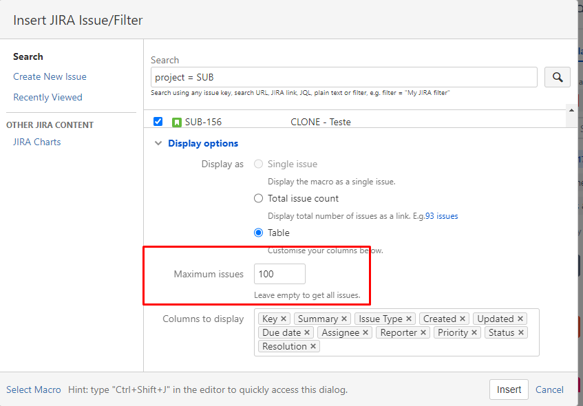The height and width of the screenshot is (406, 583).
Task: Remove the Reporter column tag
Action: pyautogui.click(x=423, y=332)
